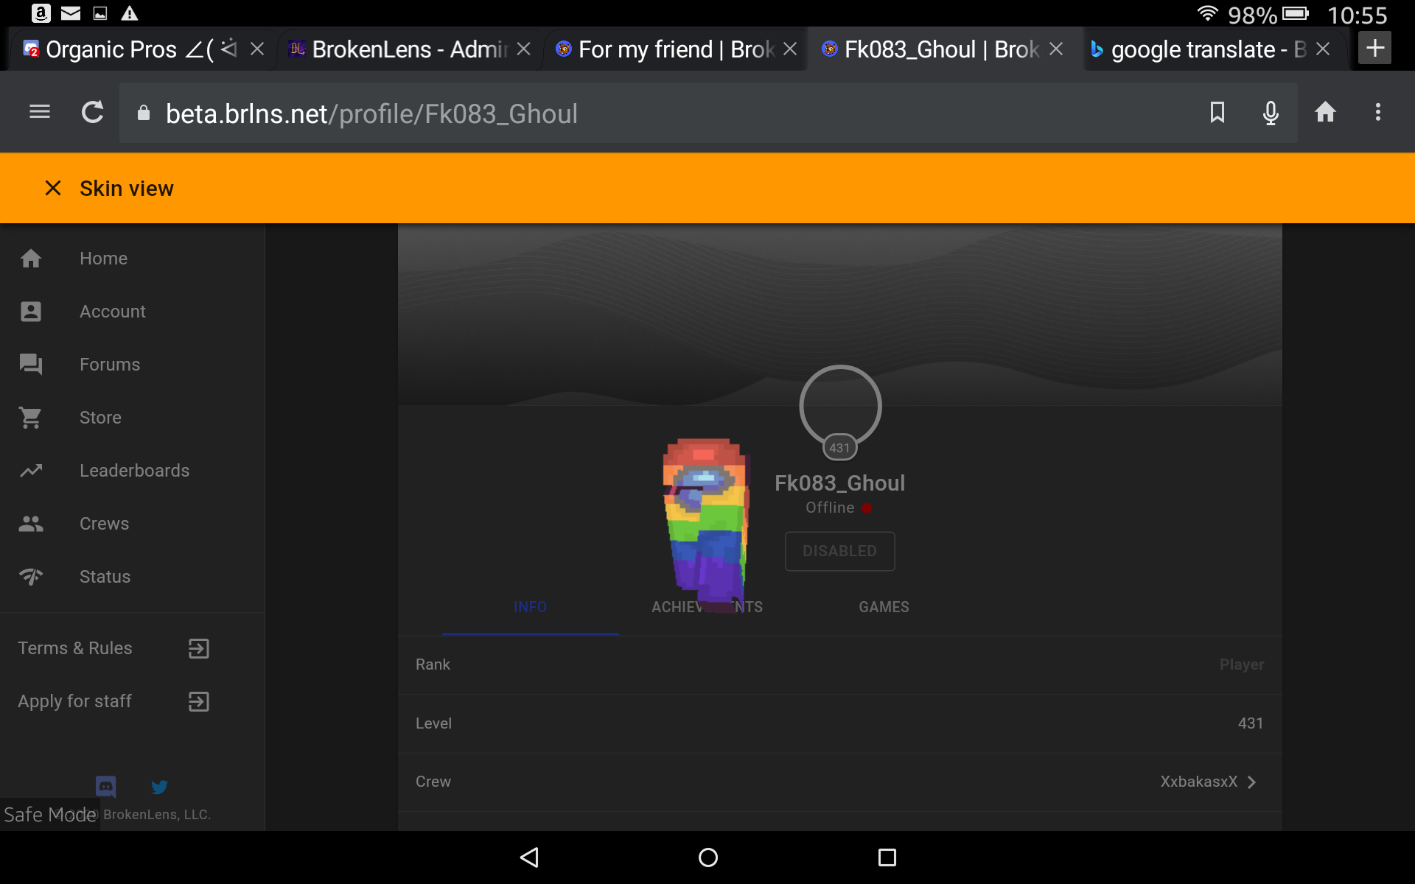Click the Apply for staff external arrow icon
The height and width of the screenshot is (884, 1415).
click(x=199, y=701)
